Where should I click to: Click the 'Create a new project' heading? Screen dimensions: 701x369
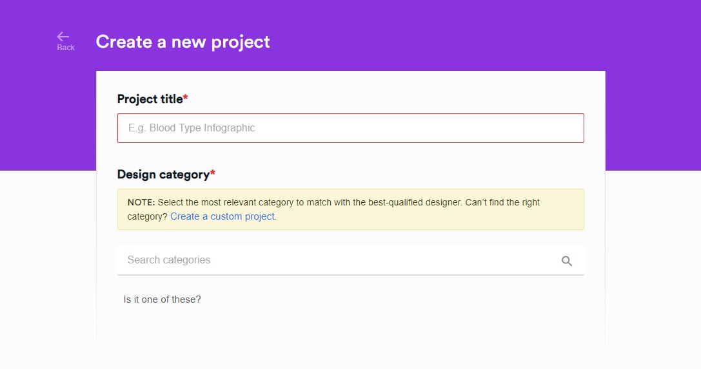click(x=183, y=42)
